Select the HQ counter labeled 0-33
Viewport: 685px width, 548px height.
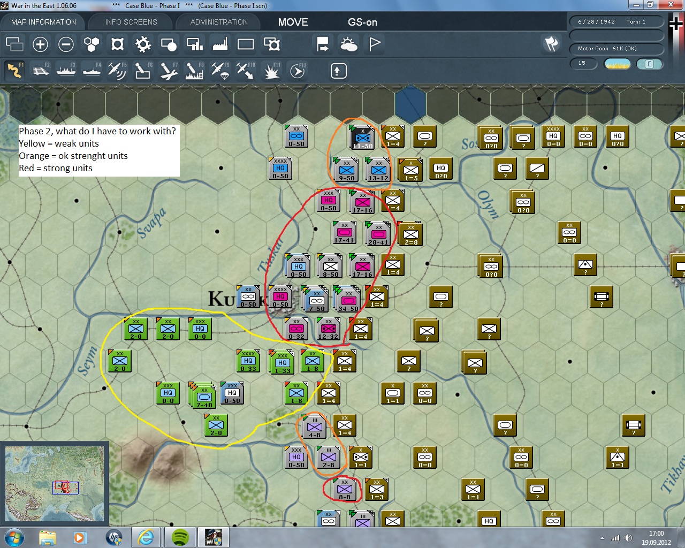(x=248, y=361)
